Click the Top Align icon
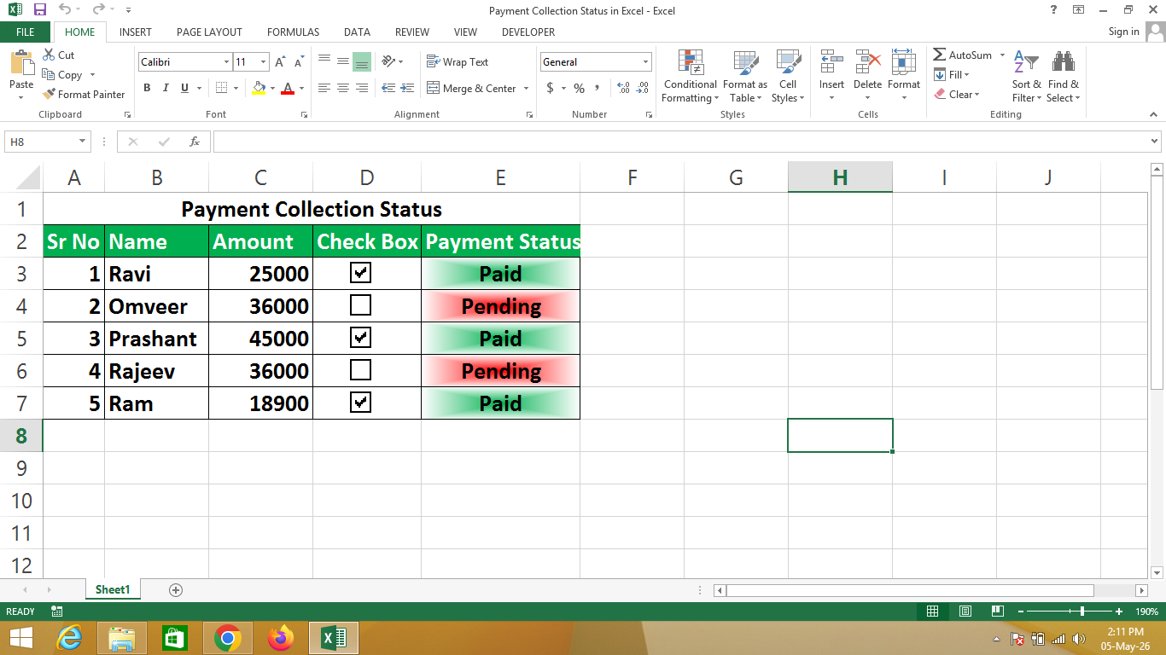The width and height of the screenshot is (1166, 655). pyautogui.click(x=324, y=61)
